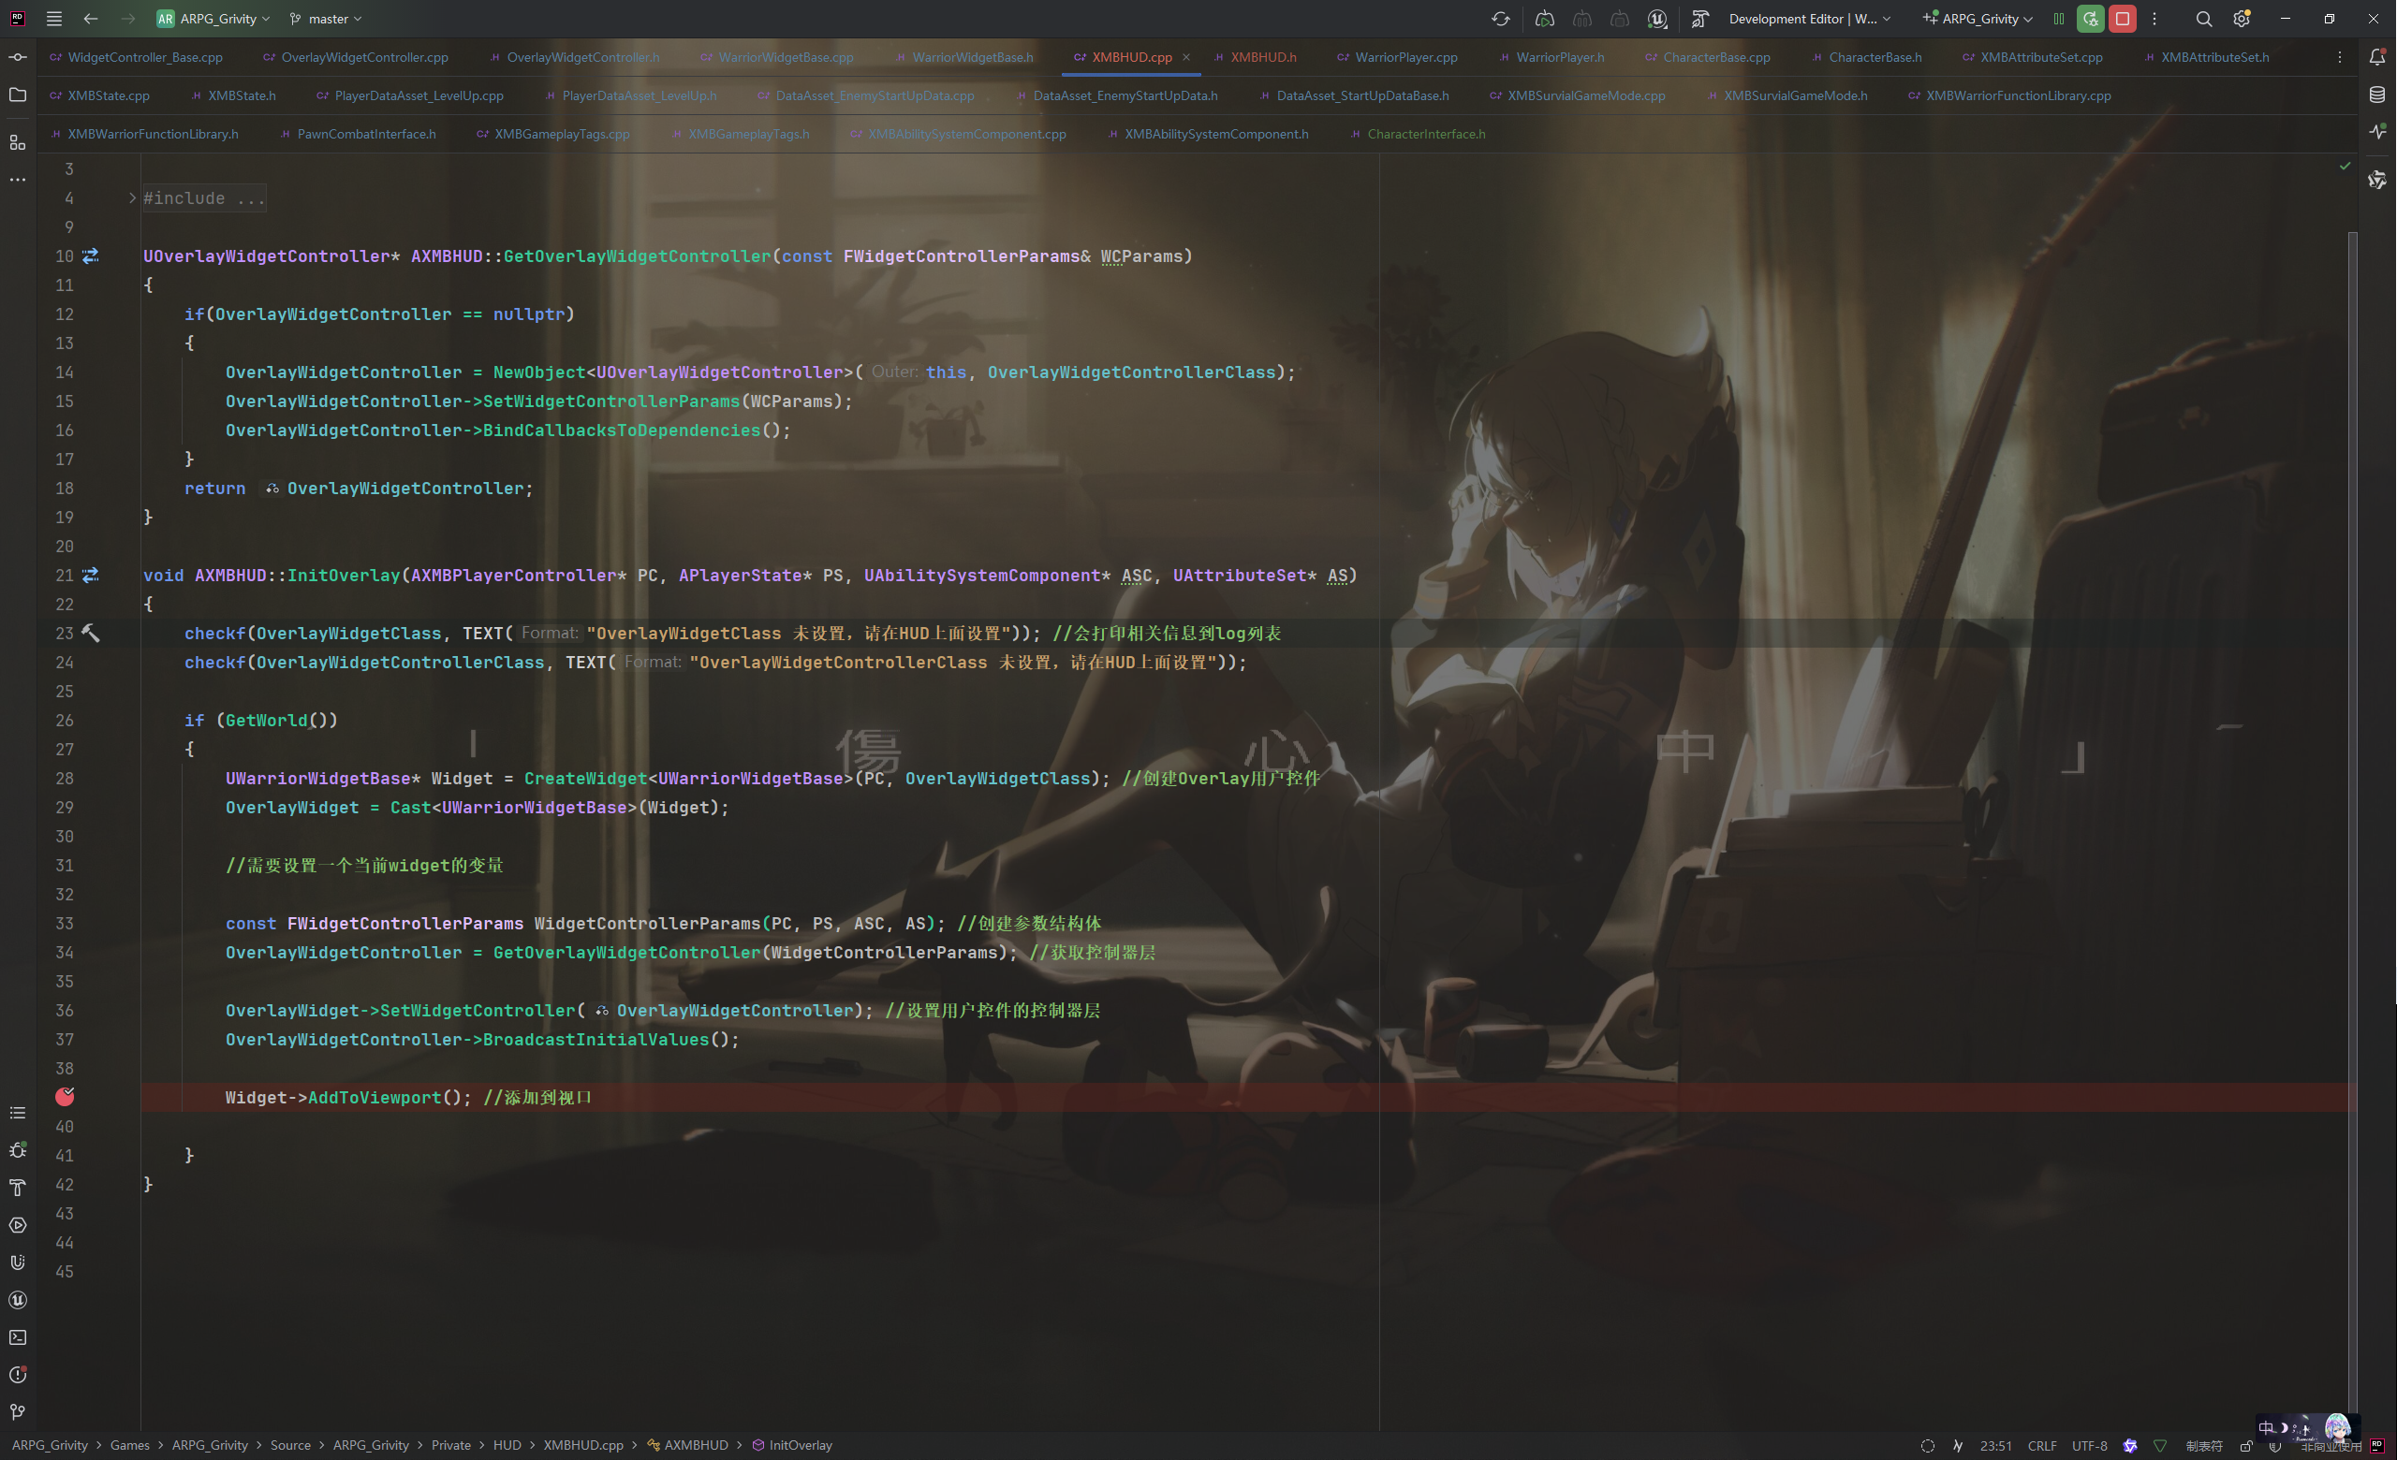The width and height of the screenshot is (2397, 1460).
Task: Open the Git tool window
Action: [18, 1412]
